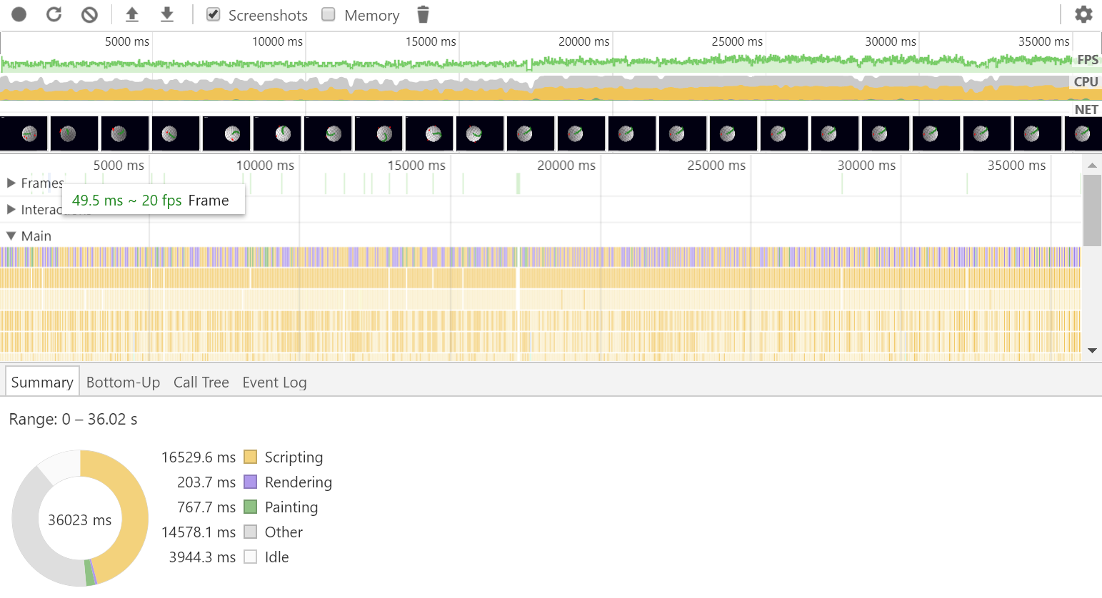Load a profile using the upload arrow

click(x=132, y=14)
